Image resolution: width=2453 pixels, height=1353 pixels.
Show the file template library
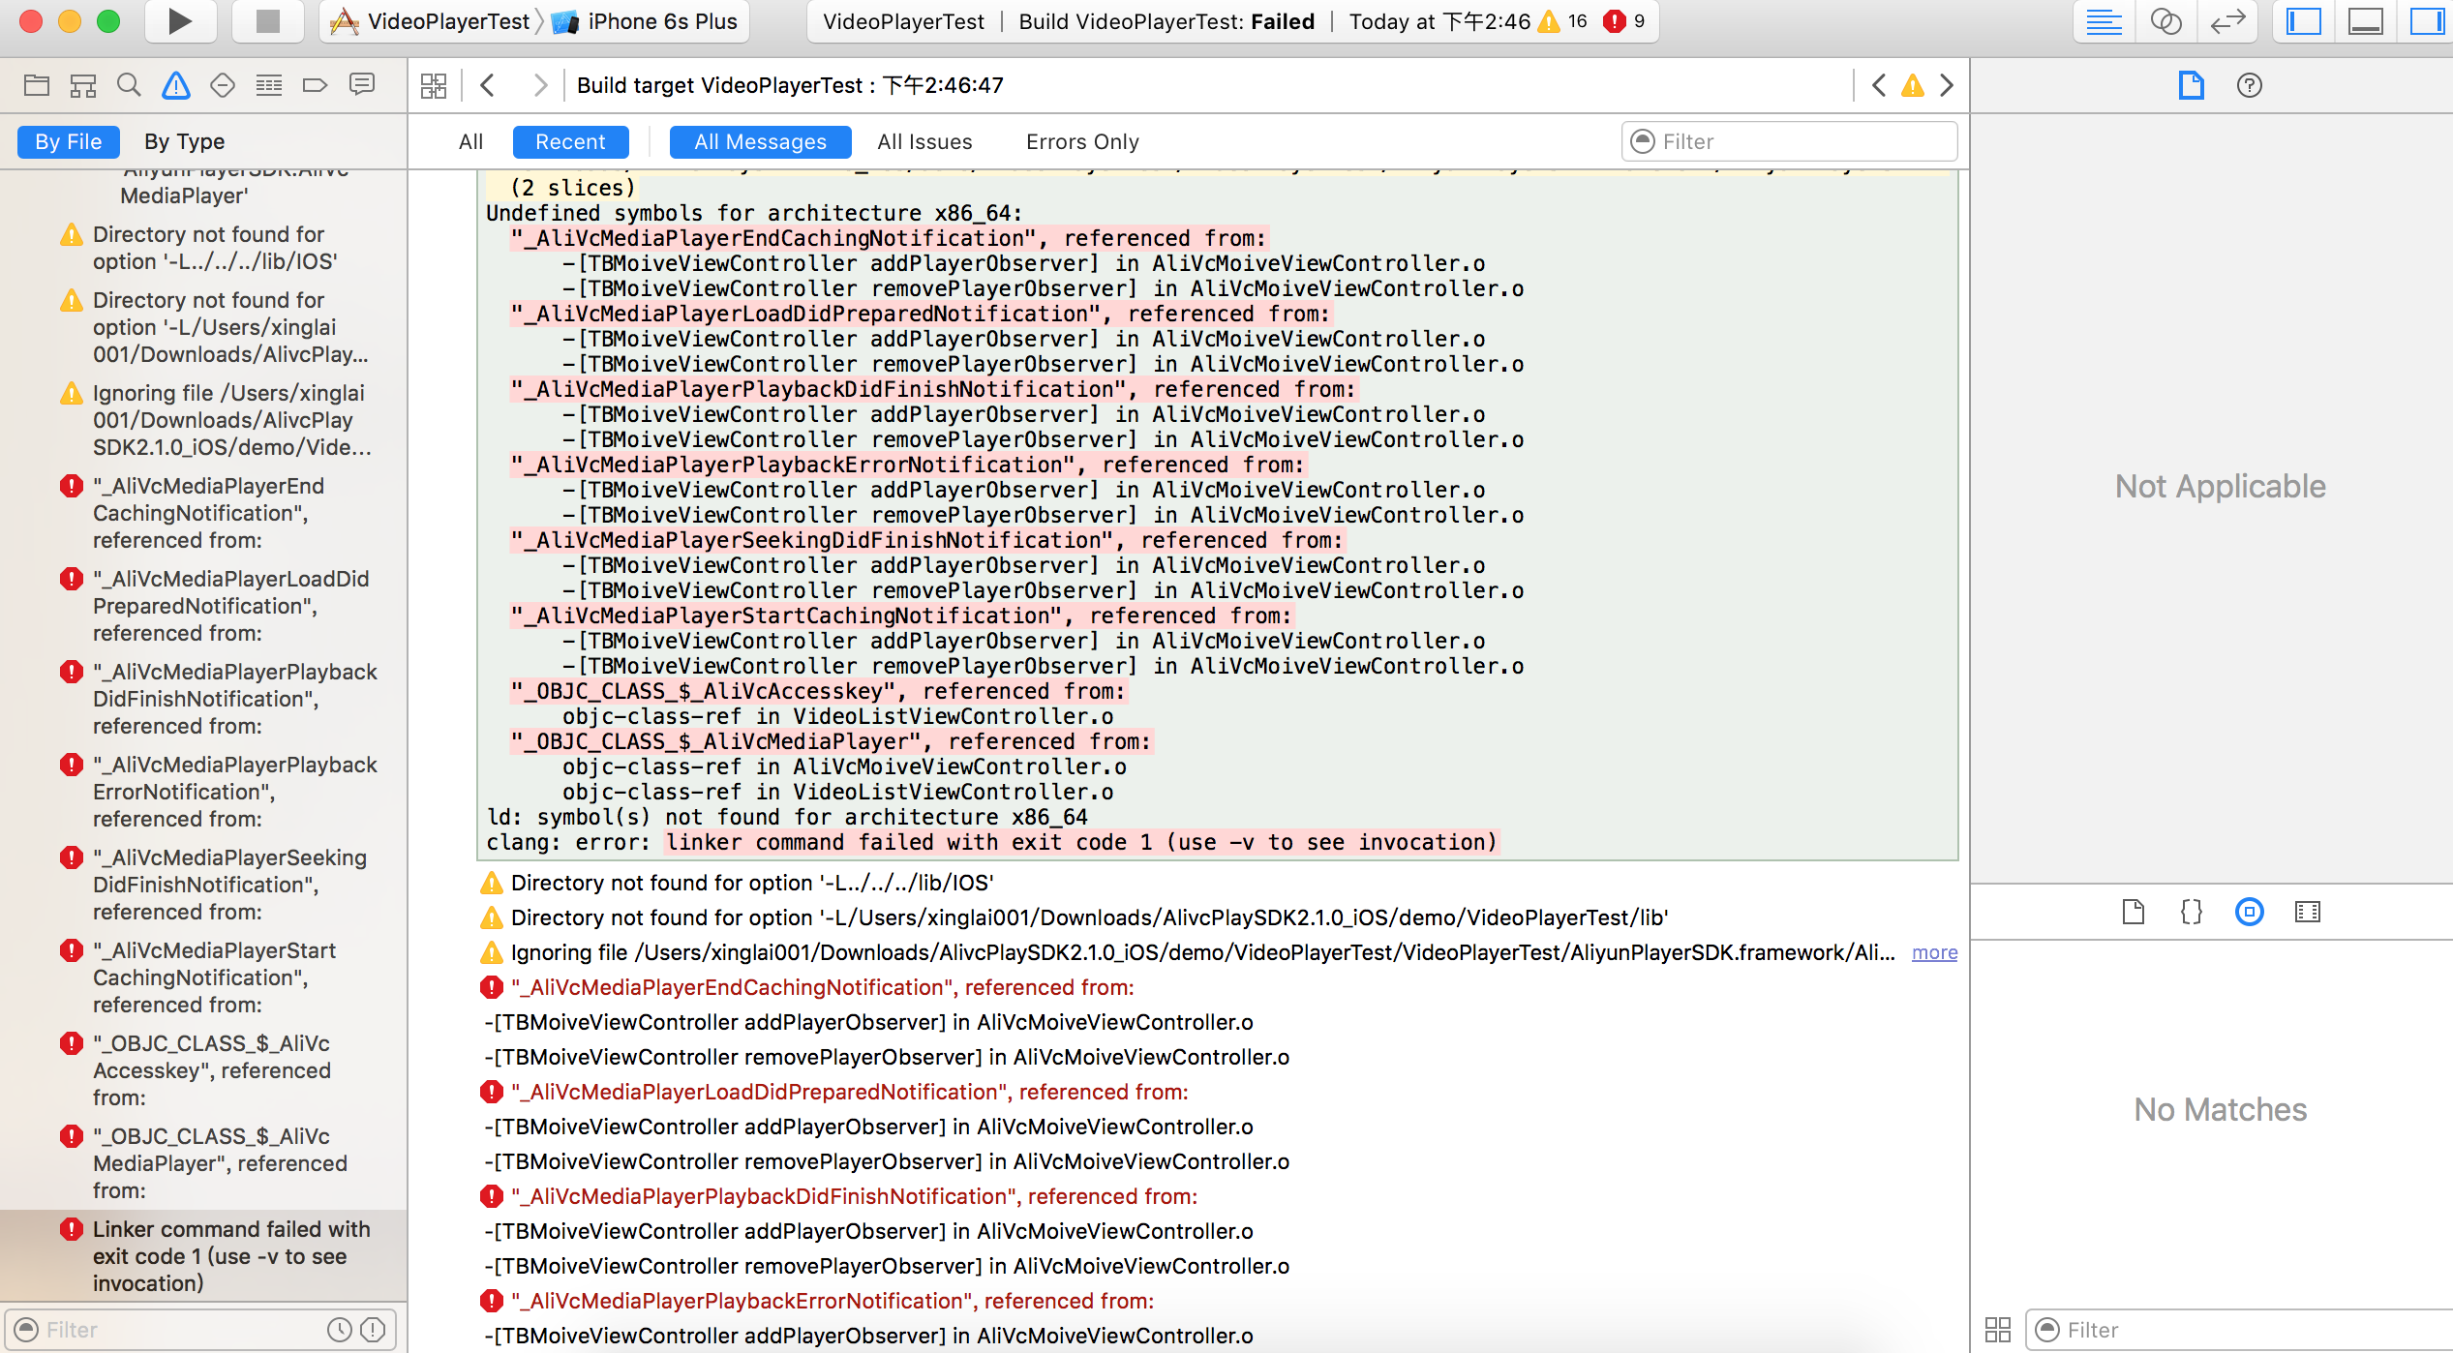(2134, 912)
